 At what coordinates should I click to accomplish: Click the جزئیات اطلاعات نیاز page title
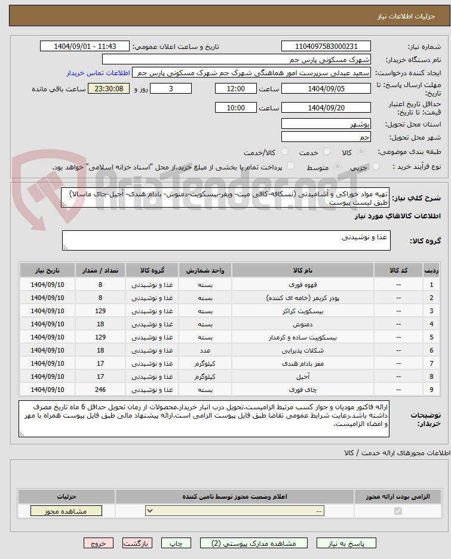406,17
